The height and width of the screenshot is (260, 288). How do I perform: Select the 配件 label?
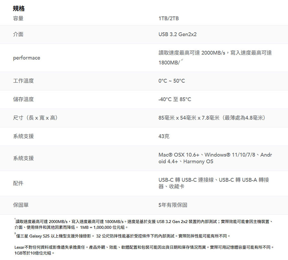(x=18, y=183)
